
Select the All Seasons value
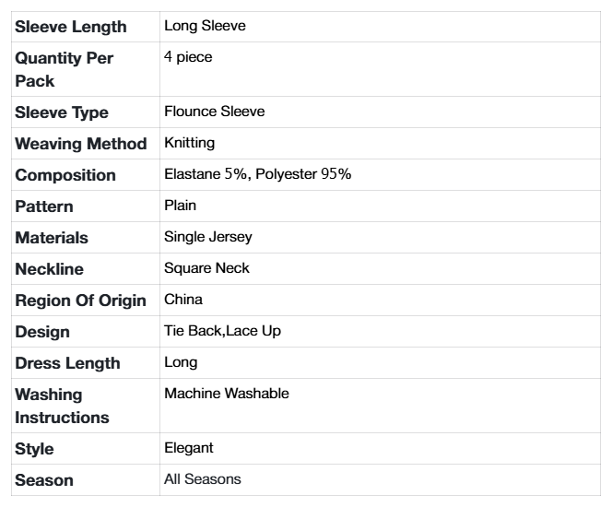tap(202, 479)
